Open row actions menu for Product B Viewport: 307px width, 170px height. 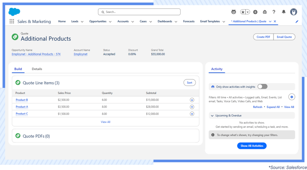192,100
